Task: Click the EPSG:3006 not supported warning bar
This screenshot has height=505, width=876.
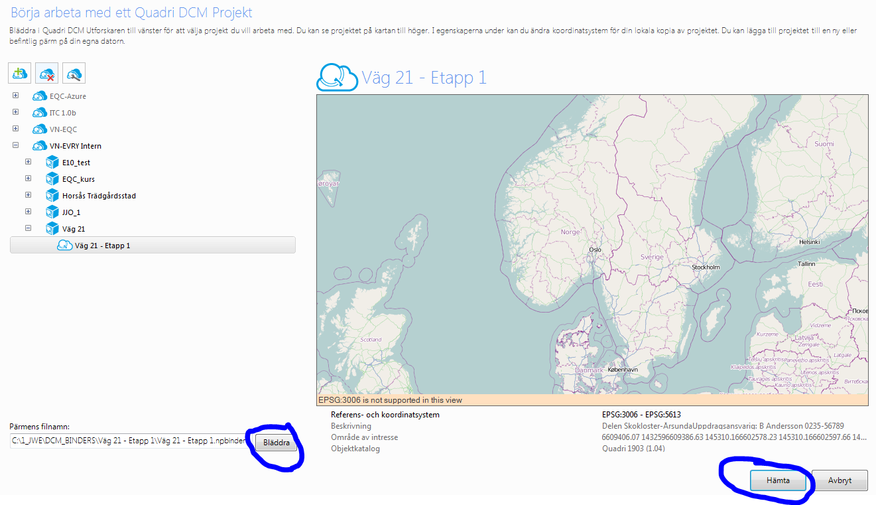Action: (592, 400)
